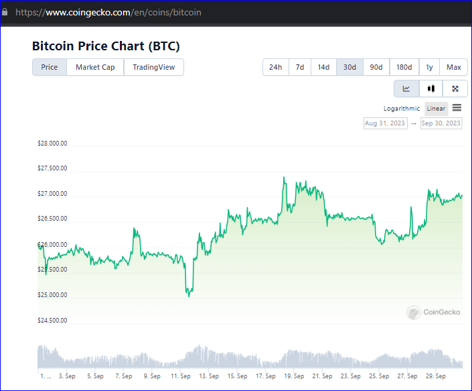Click the CoinGecko watermark logo
This screenshot has width=472, height=391.
pos(433,312)
